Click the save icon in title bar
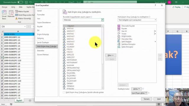The width and height of the screenshot is (189, 106). click(26, 2)
